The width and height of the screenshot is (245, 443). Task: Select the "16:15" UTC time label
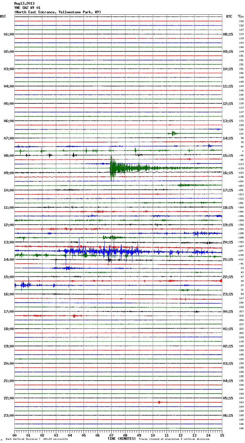pyautogui.click(x=228, y=173)
